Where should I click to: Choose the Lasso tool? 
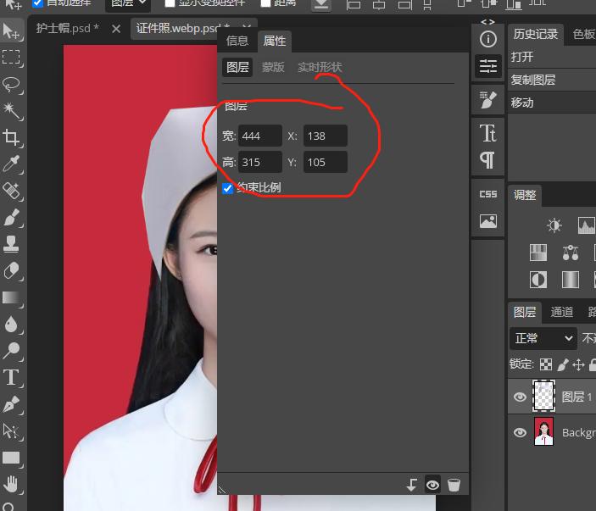pos(12,84)
